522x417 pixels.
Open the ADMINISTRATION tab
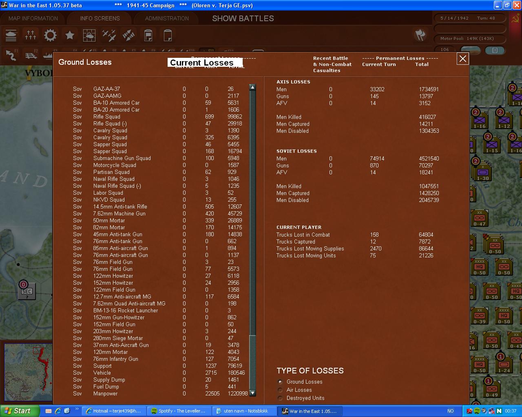(x=167, y=18)
